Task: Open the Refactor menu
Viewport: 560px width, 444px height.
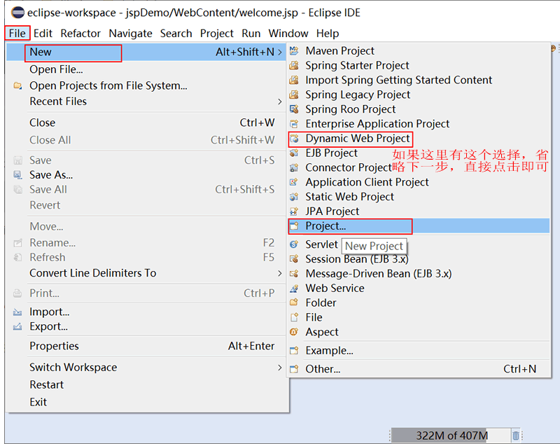Action: [x=80, y=33]
